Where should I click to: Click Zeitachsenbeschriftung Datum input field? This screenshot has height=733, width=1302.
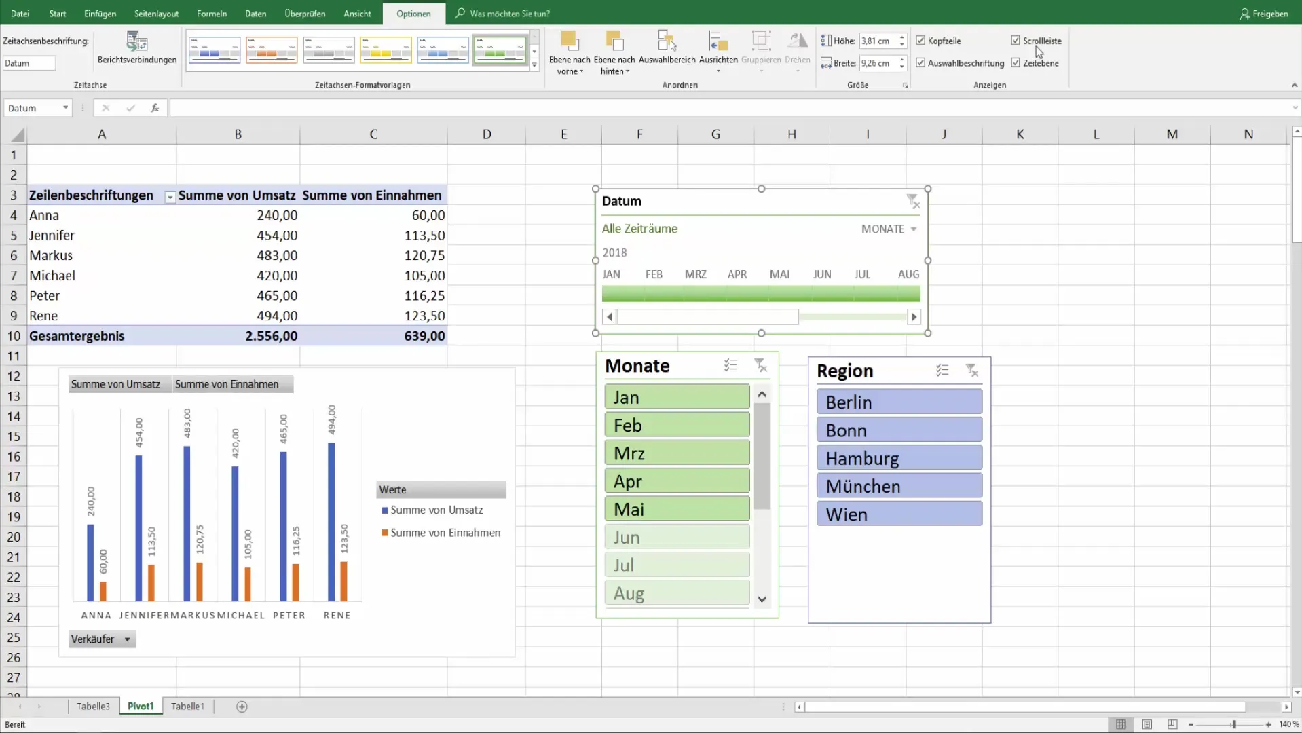(x=29, y=63)
